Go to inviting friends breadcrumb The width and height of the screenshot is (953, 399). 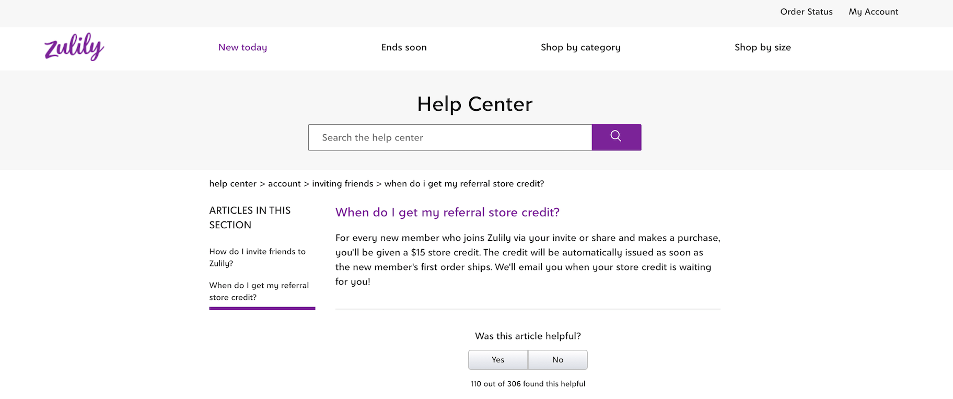[x=342, y=184]
